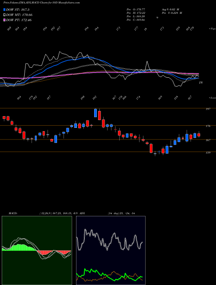Click the 187 price level label
The height and width of the screenshot is (285, 216).
click(208, 109)
